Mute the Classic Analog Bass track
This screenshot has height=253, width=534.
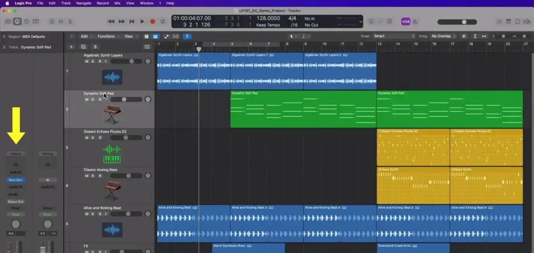point(87,176)
